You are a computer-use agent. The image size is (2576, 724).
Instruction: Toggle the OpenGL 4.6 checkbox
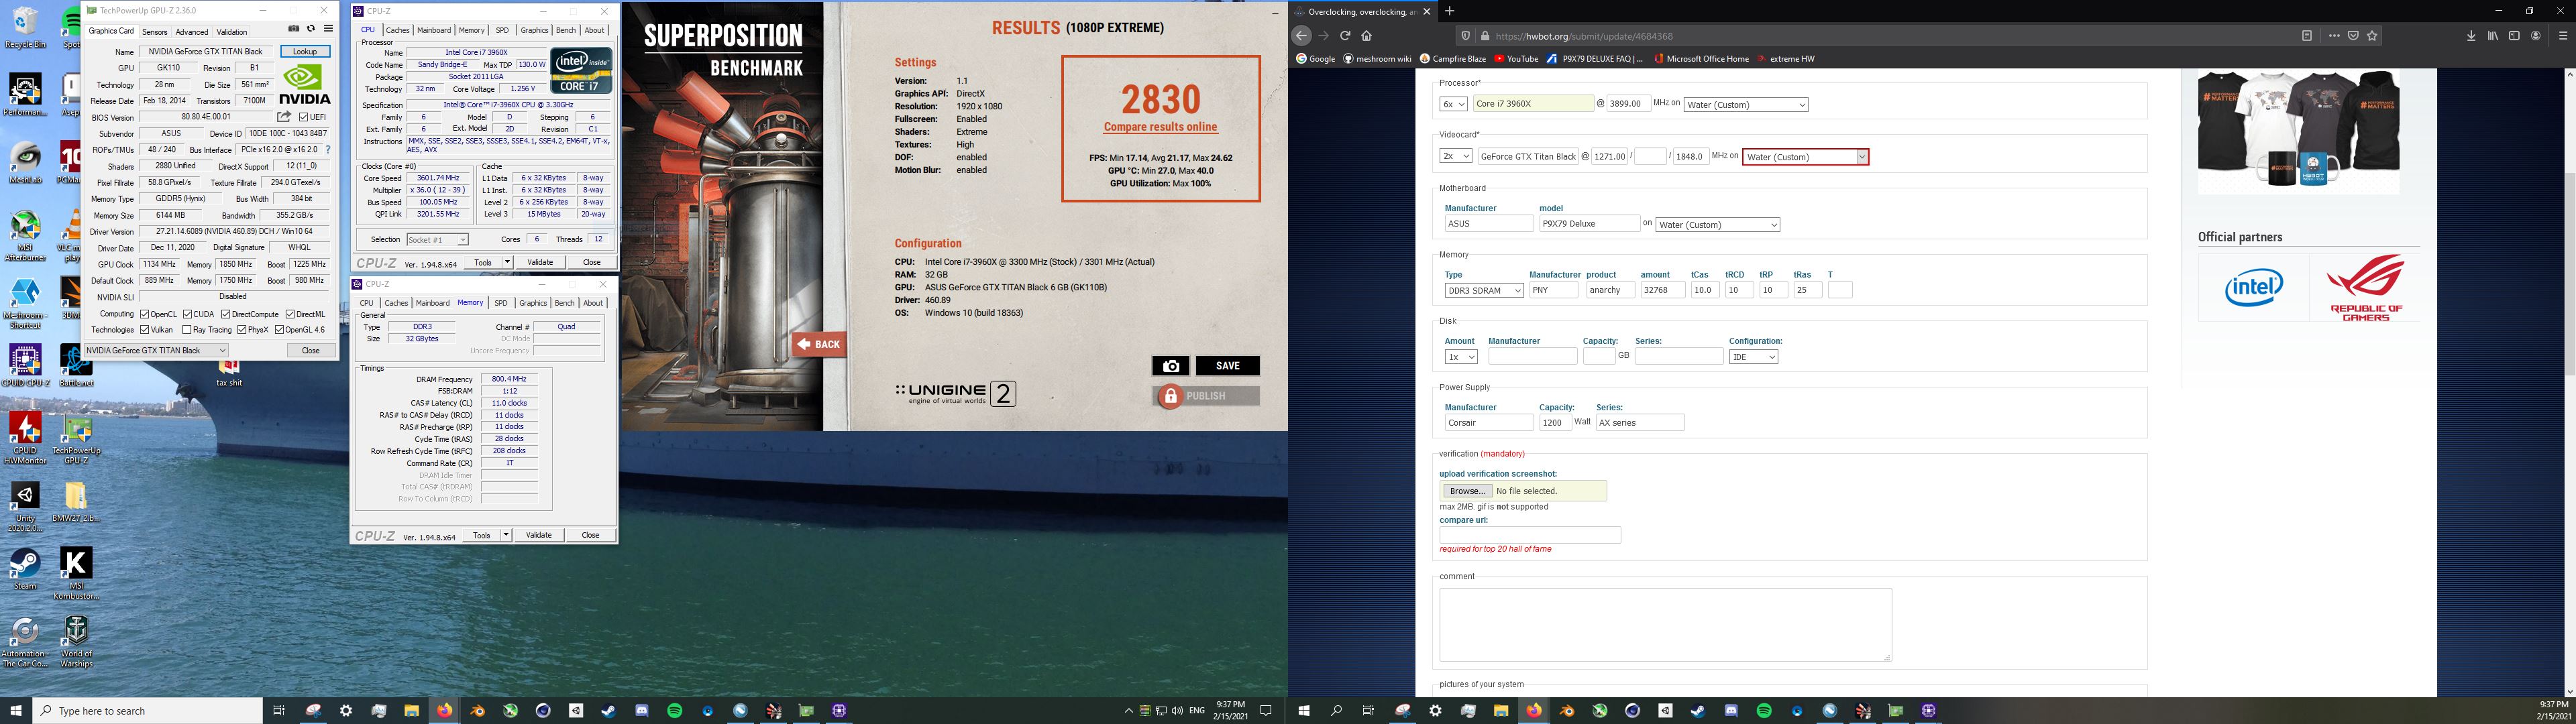coord(280,329)
